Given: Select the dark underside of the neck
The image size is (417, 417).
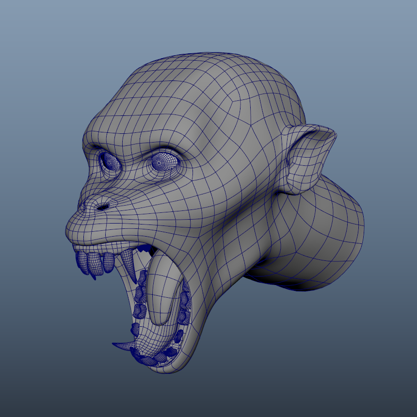Looking at the screenshot, I should (x=291, y=281).
